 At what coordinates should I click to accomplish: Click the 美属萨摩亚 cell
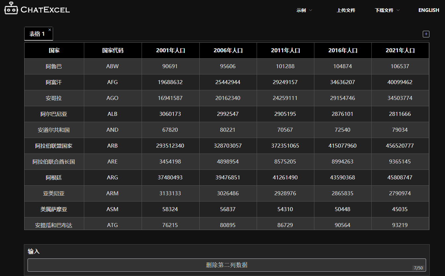click(54, 209)
